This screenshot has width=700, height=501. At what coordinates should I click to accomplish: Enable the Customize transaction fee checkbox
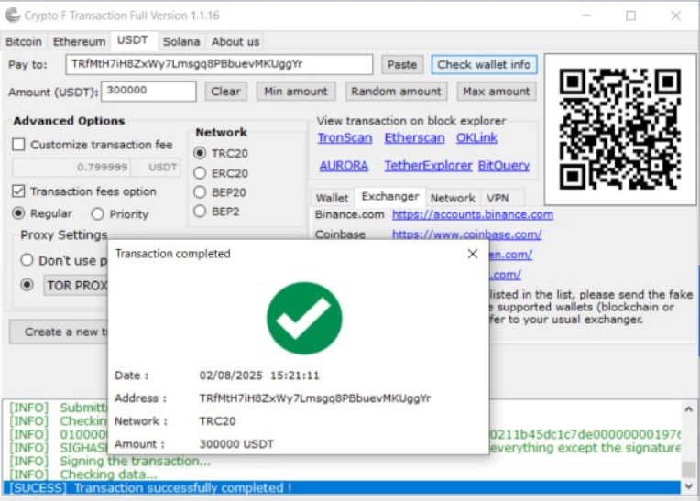click(x=18, y=145)
